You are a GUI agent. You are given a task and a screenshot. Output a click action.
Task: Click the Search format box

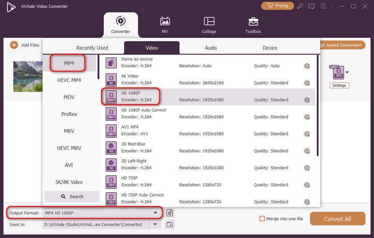pyautogui.click(x=72, y=196)
